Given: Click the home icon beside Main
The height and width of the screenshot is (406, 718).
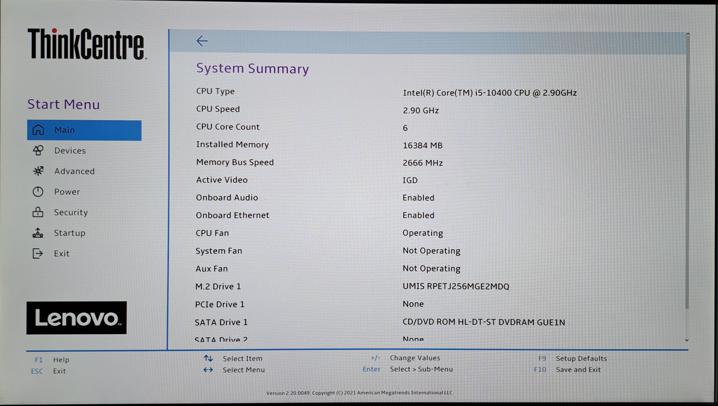Looking at the screenshot, I should [38, 130].
